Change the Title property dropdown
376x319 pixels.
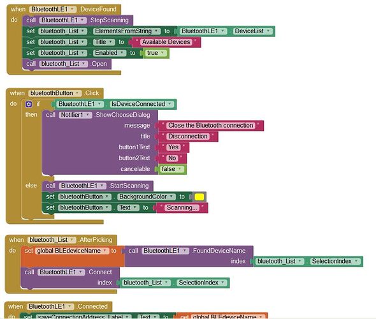click(x=104, y=42)
